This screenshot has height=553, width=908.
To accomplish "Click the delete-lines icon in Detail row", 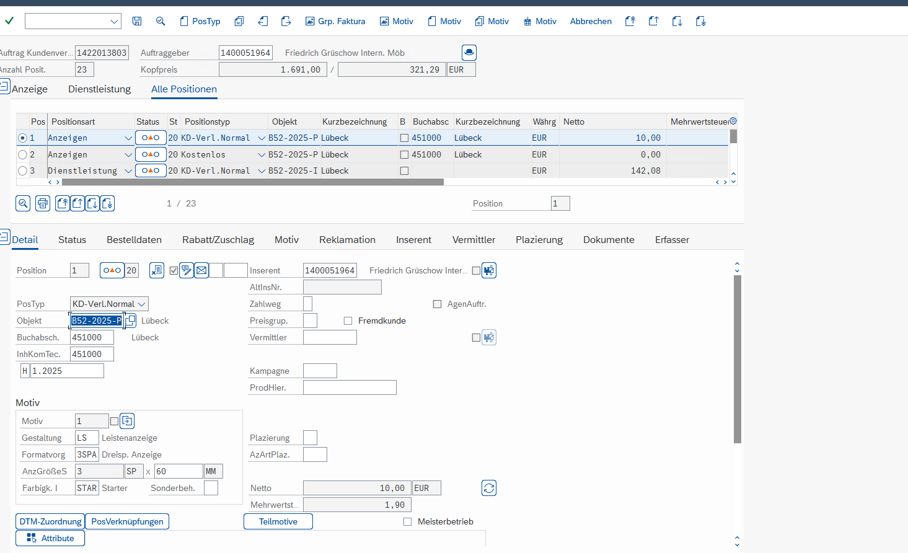I will tap(157, 270).
